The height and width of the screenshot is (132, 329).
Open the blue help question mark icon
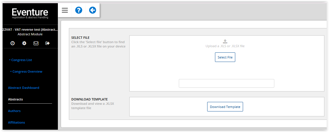(x=79, y=10)
